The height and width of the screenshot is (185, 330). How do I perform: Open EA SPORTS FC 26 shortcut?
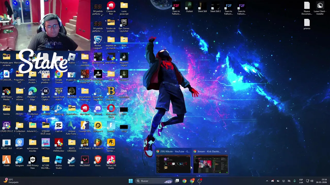point(98,77)
